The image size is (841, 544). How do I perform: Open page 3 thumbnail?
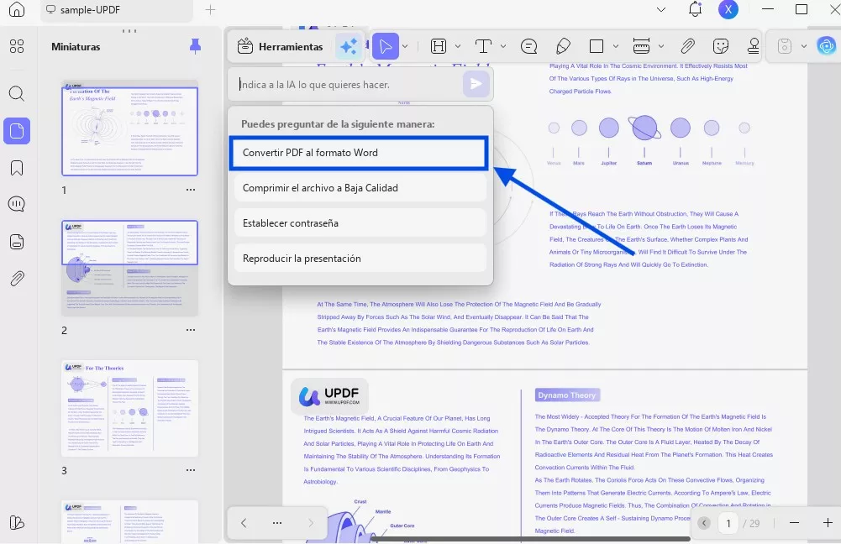click(129, 408)
